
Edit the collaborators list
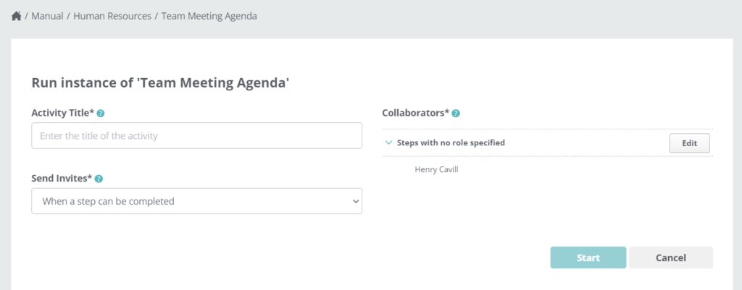point(690,143)
